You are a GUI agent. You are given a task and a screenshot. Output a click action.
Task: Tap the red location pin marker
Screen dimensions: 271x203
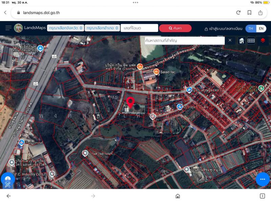130,102
